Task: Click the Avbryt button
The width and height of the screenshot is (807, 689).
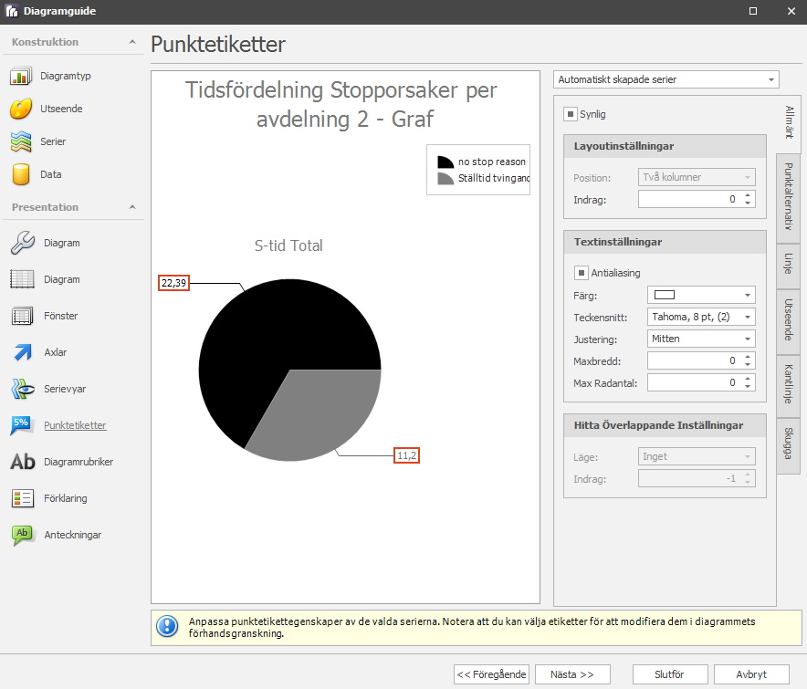Action: pos(751,674)
